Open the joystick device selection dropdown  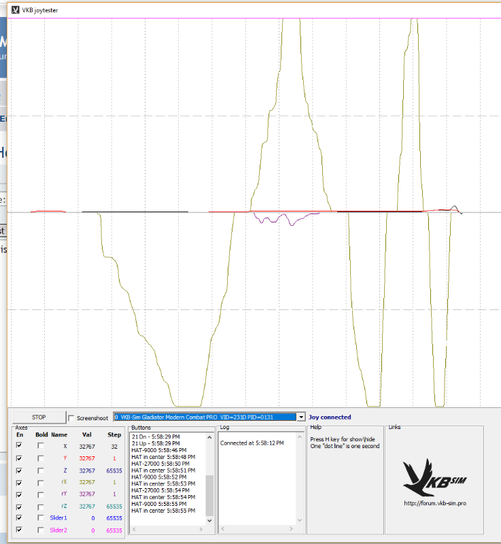[301, 417]
